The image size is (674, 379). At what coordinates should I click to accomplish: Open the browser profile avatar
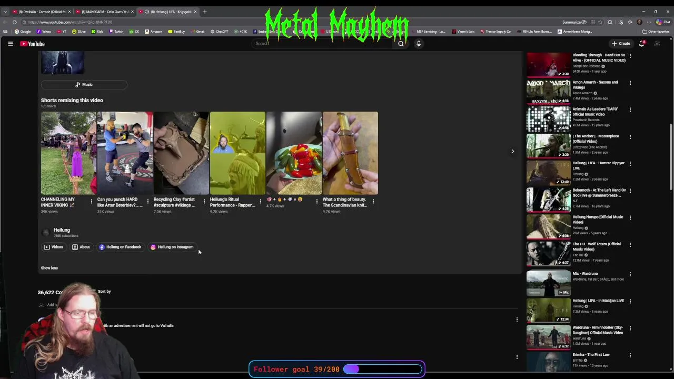click(x=639, y=22)
